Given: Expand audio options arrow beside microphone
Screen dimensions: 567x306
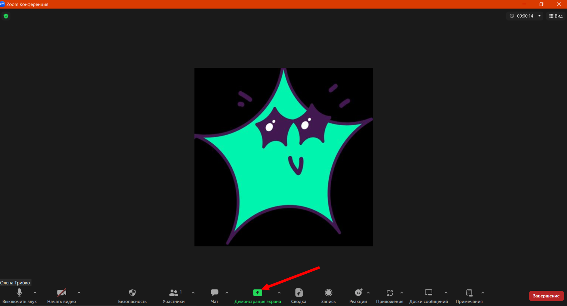Looking at the screenshot, I should [x=35, y=292].
